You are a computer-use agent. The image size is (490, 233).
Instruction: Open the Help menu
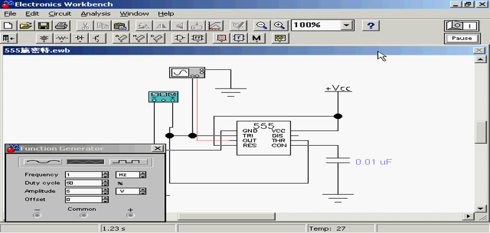pos(166,14)
